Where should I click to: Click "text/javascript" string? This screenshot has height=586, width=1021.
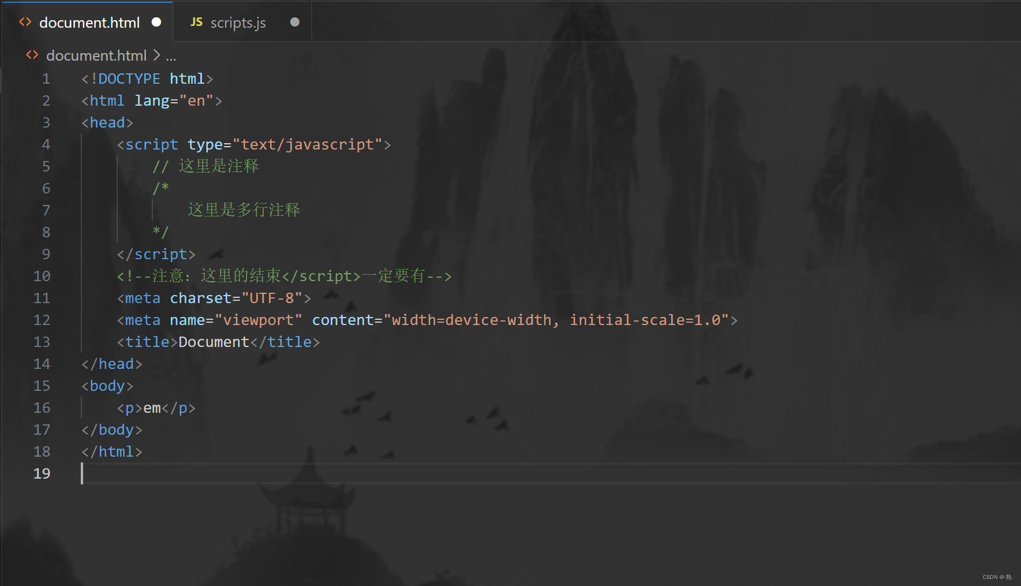pyautogui.click(x=308, y=144)
